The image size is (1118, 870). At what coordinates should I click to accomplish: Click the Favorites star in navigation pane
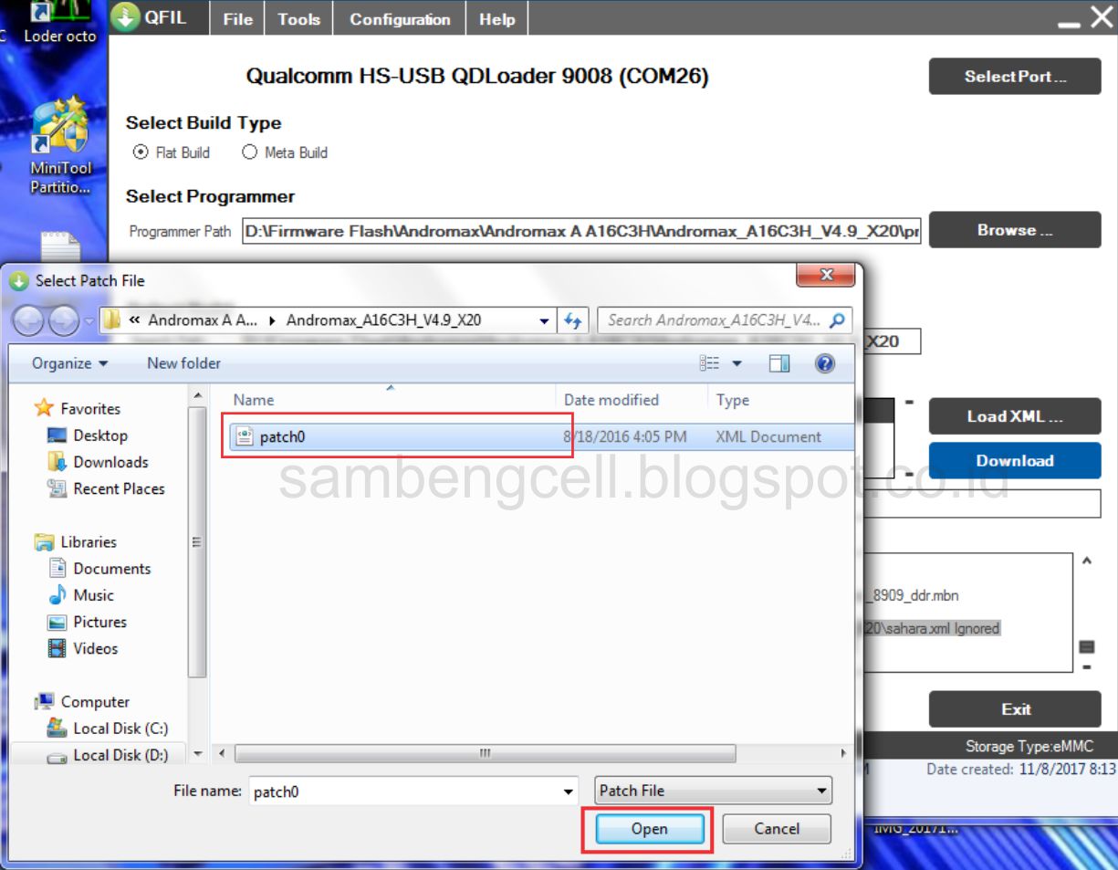click(43, 408)
